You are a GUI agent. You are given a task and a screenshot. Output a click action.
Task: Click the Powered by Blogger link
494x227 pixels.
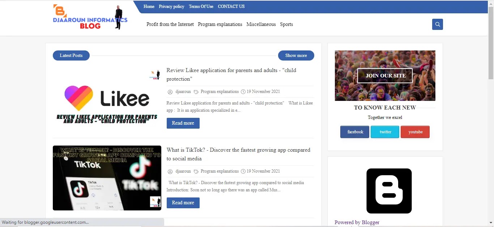[x=357, y=222]
